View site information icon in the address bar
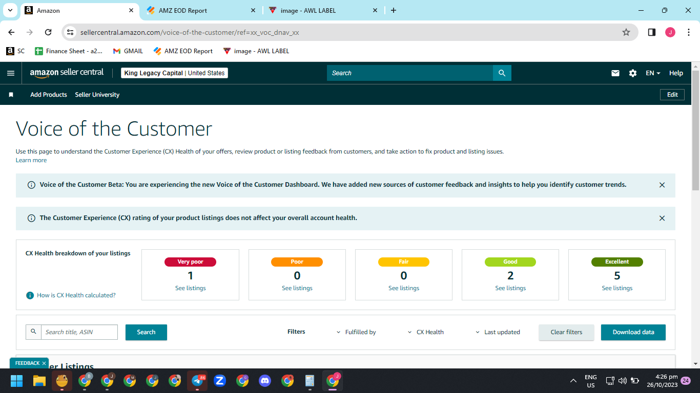 point(71,32)
